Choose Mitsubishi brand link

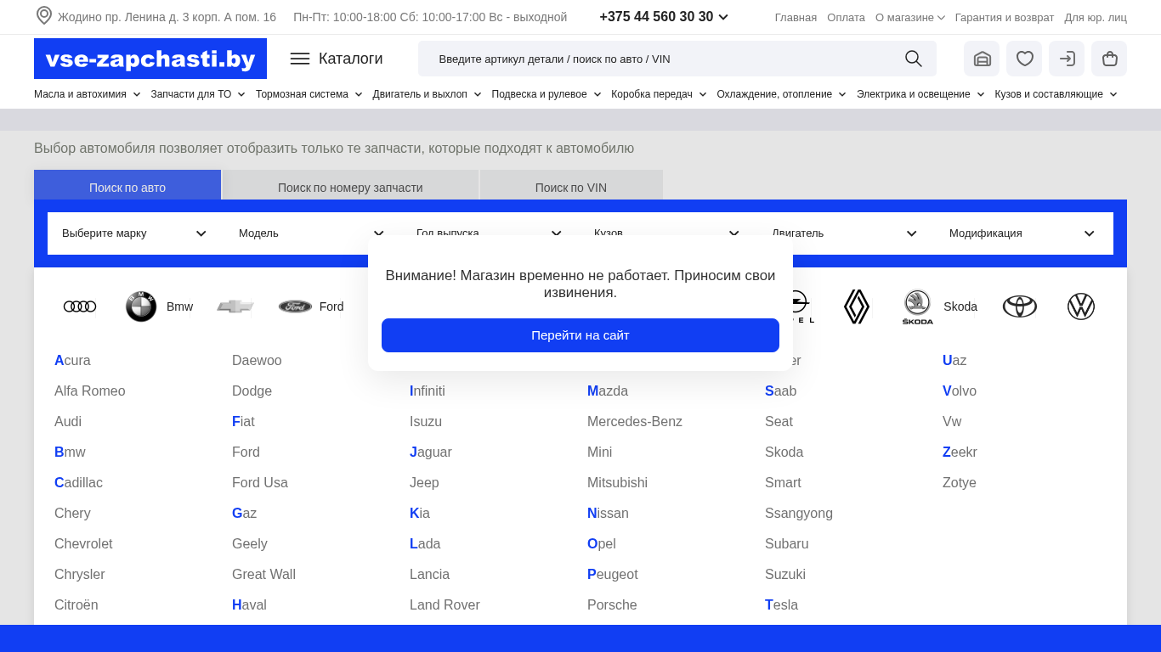[617, 483]
